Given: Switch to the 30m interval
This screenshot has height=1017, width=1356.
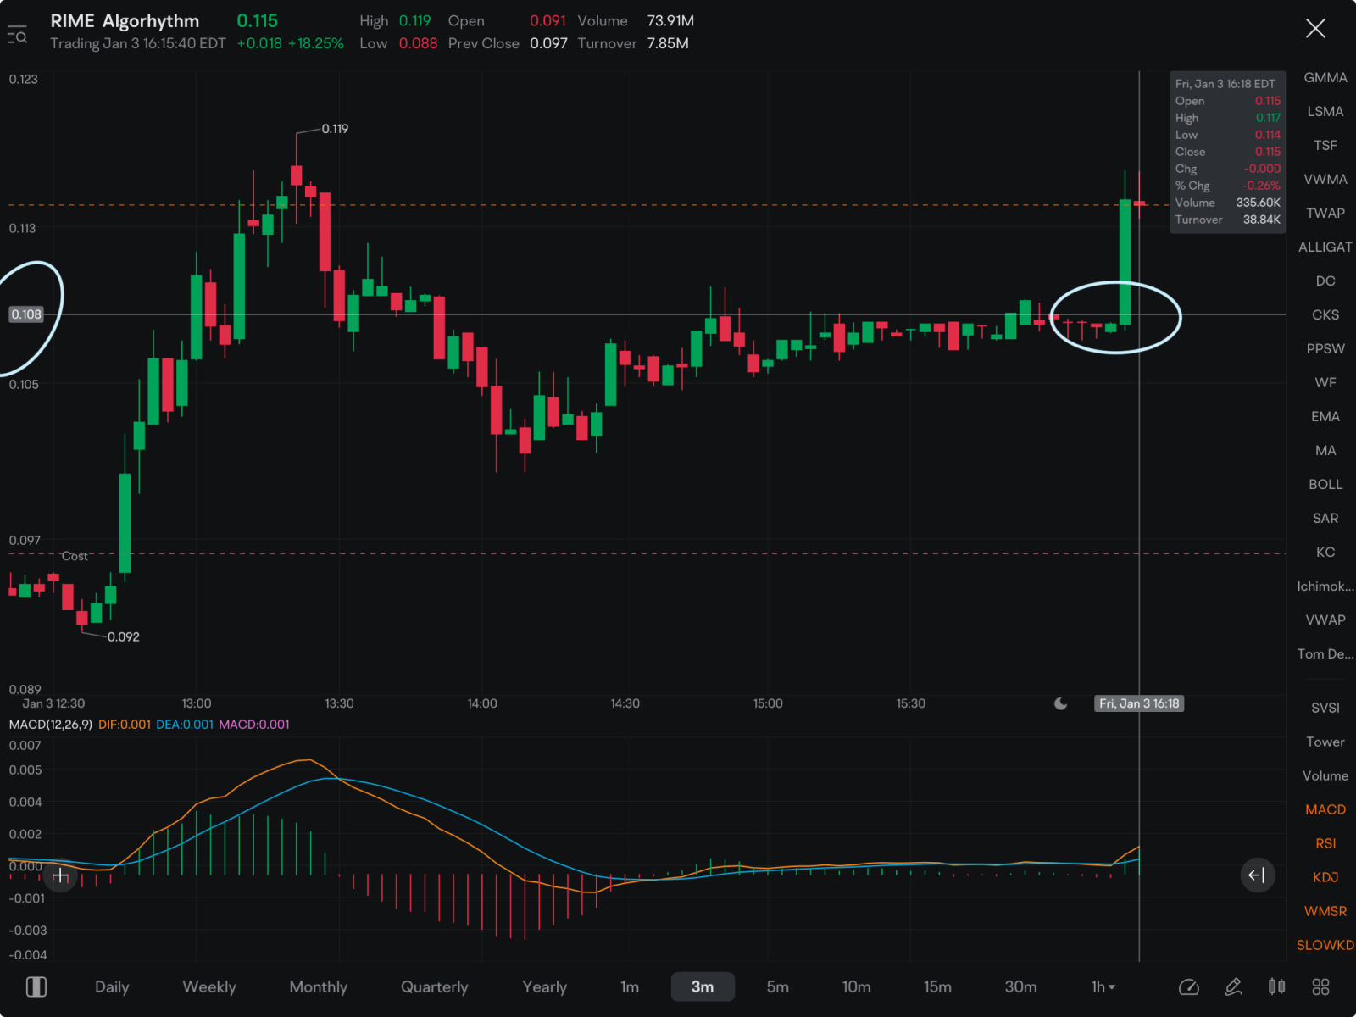Looking at the screenshot, I should 1020,986.
